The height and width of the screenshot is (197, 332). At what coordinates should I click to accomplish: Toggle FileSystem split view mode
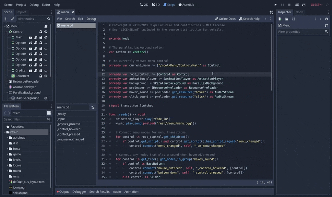(49, 113)
